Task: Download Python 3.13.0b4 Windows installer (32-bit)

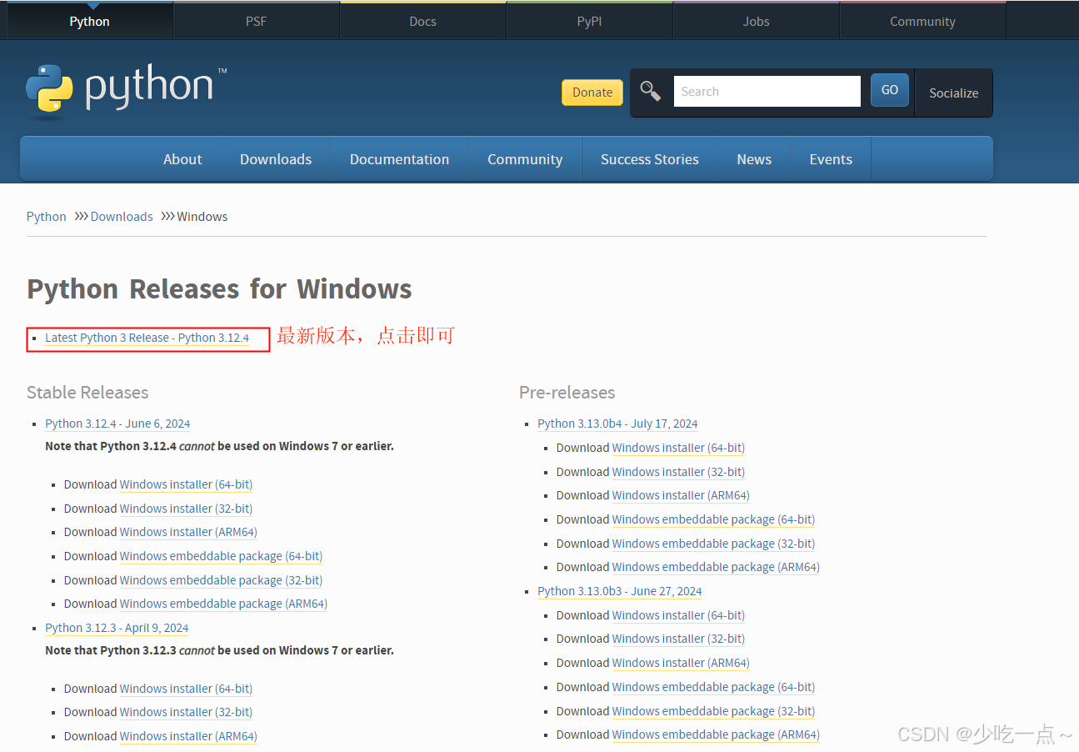Action: click(x=678, y=472)
